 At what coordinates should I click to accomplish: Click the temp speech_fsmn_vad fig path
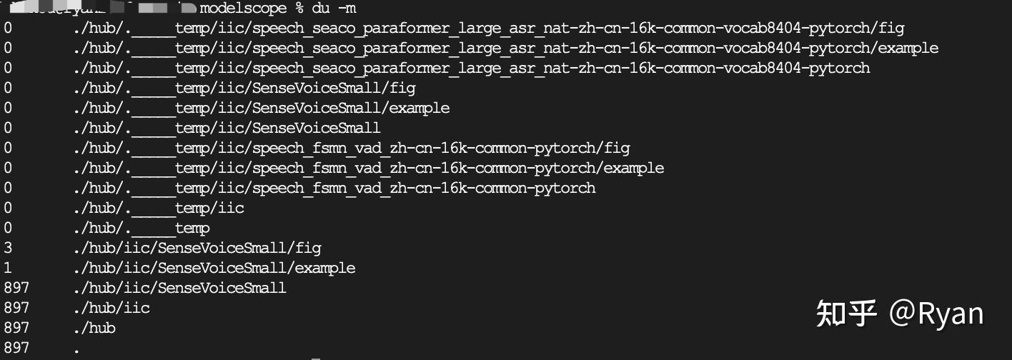click(x=351, y=149)
